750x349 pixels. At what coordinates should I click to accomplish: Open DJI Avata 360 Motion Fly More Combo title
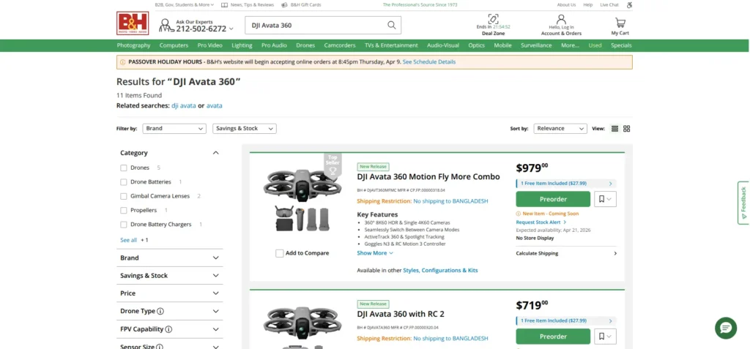point(428,177)
